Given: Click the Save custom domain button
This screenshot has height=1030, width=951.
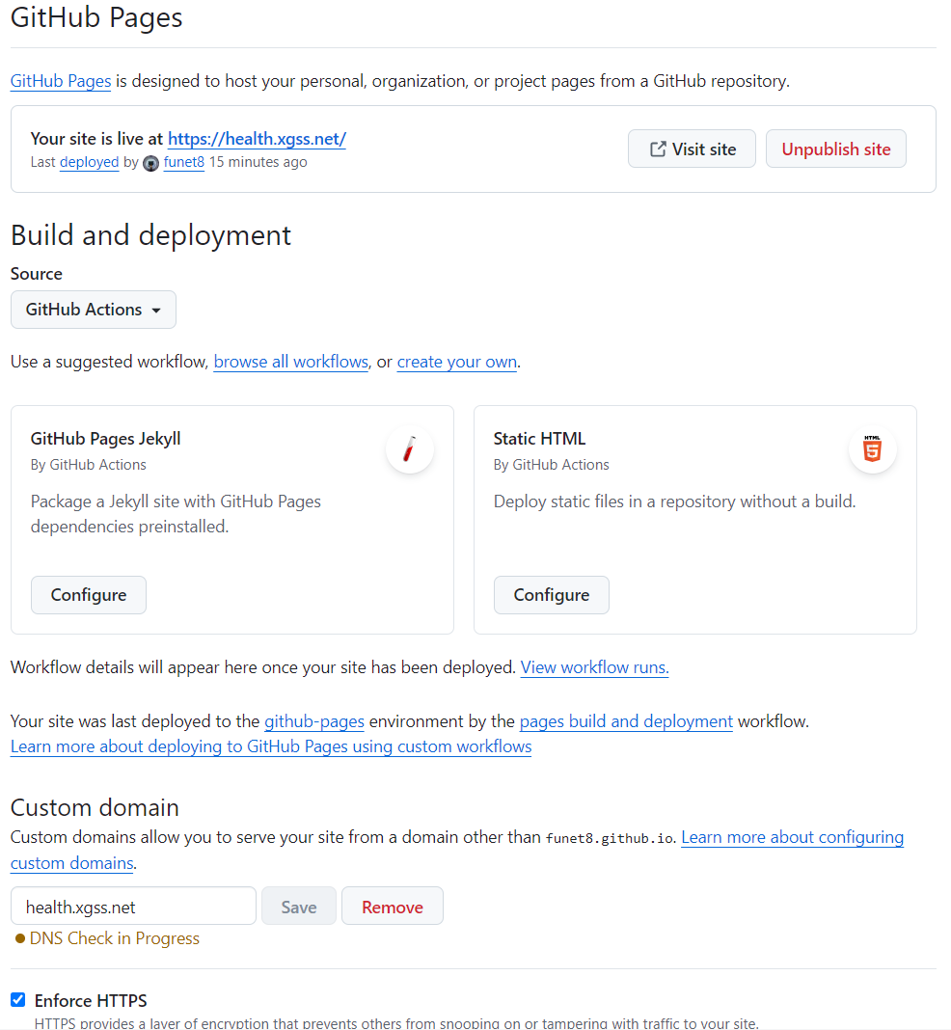Looking at the screenshot, I should [299, 907].
